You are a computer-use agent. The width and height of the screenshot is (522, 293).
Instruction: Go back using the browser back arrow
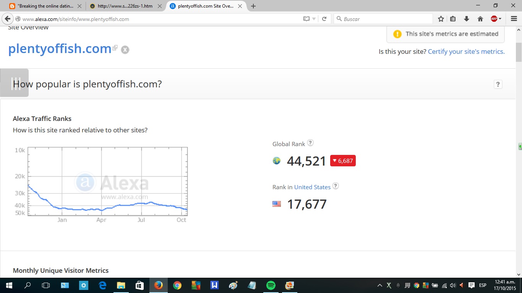pos(8,19)
